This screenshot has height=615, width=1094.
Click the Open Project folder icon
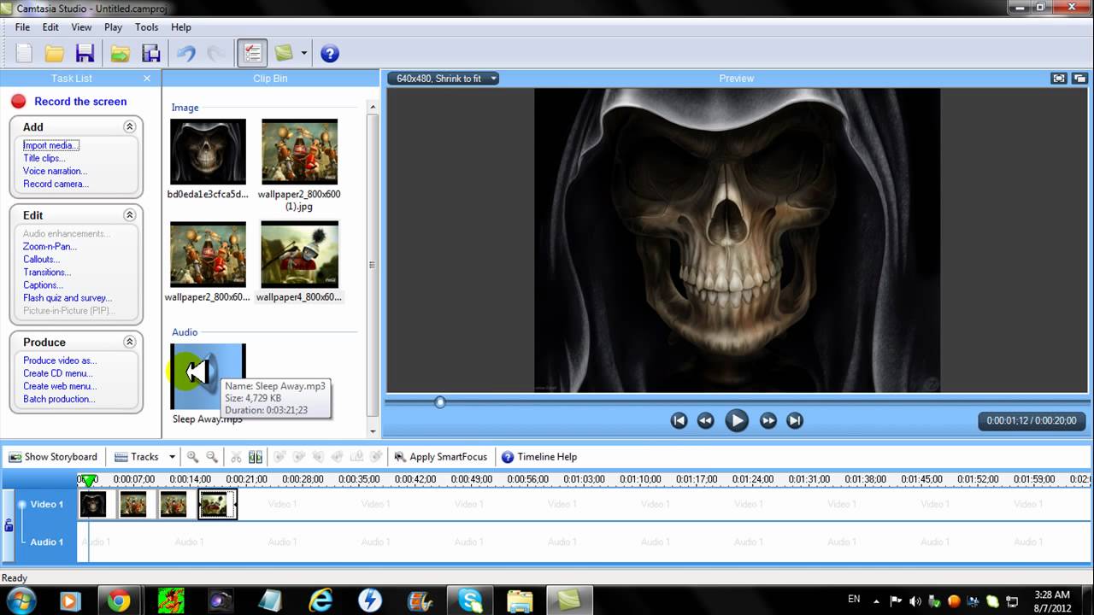[x=55, y=54]
